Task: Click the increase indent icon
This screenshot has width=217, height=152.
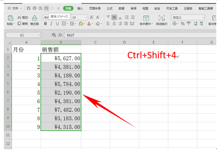Action: 133,17
